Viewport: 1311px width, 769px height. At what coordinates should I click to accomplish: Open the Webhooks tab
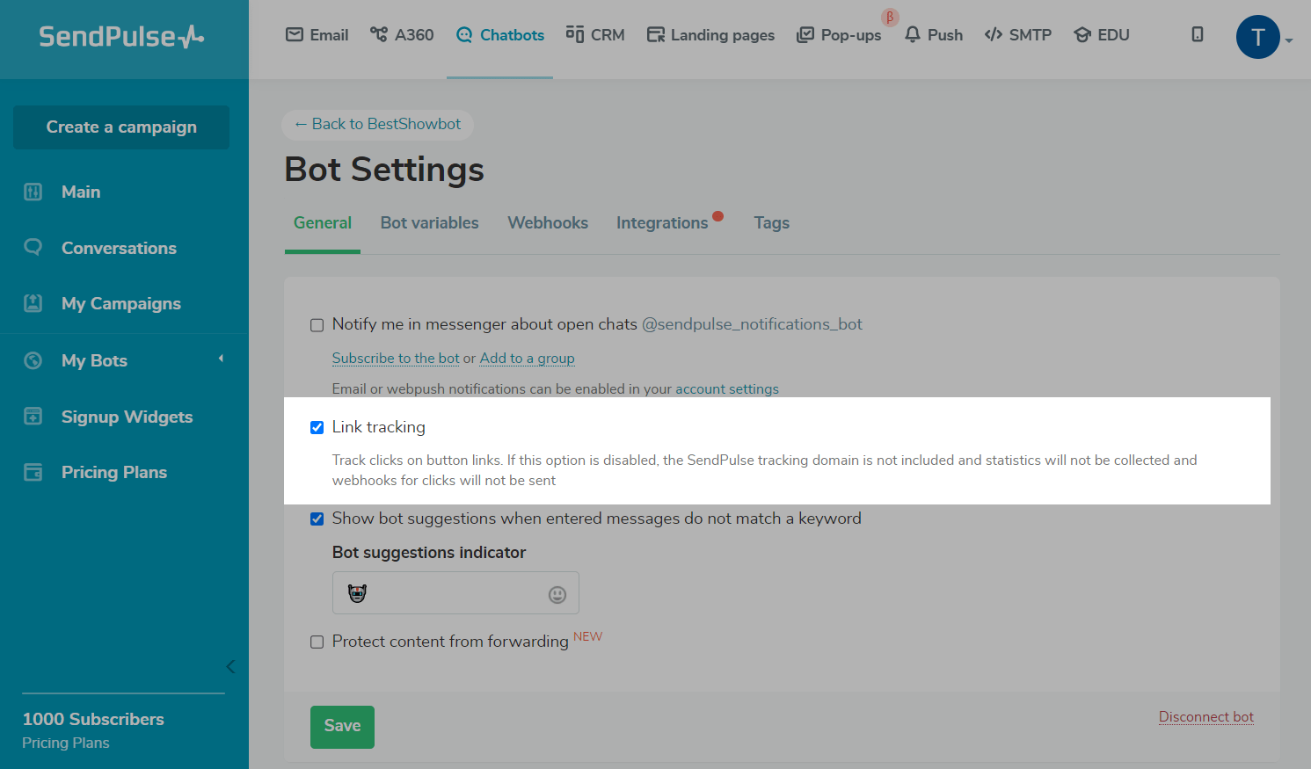[x=548, y=223]
